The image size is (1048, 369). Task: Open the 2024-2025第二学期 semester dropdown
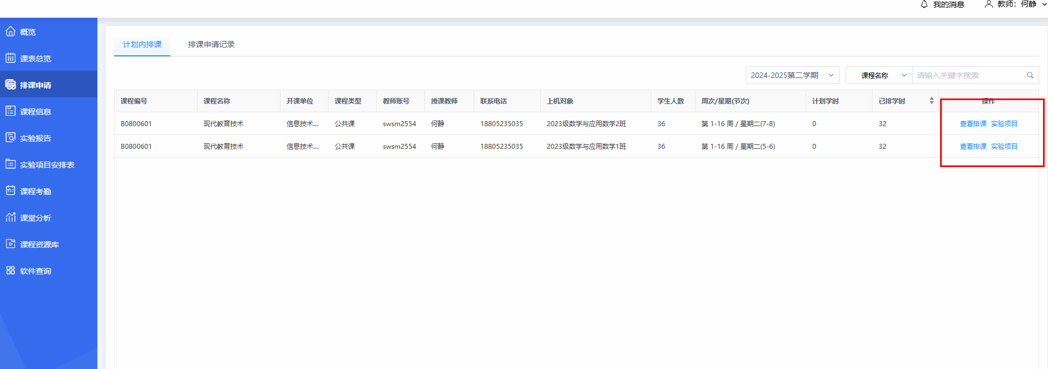coord(792,75)
